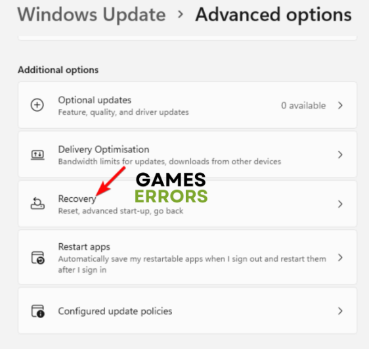369x349 pixels.
Task: Click 'Reset, advanced start-up, go back' description
Action: [x=121, y=211]
